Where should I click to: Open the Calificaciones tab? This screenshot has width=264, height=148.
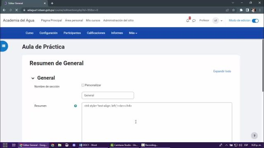(x=96, y=33)
